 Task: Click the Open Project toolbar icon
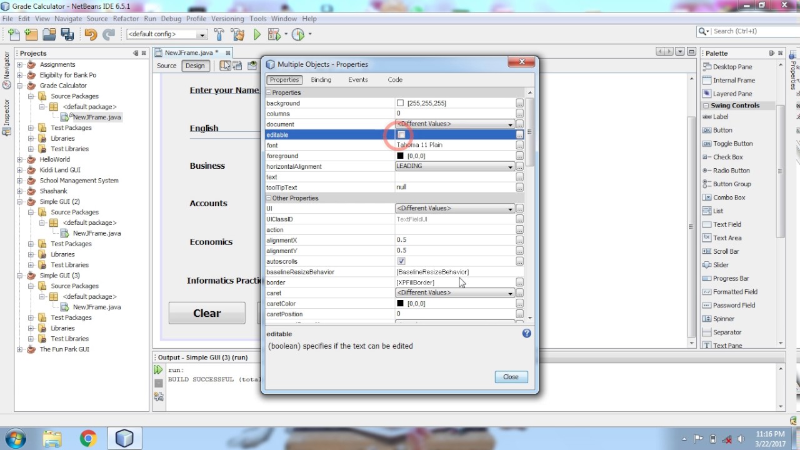[49, 34]
